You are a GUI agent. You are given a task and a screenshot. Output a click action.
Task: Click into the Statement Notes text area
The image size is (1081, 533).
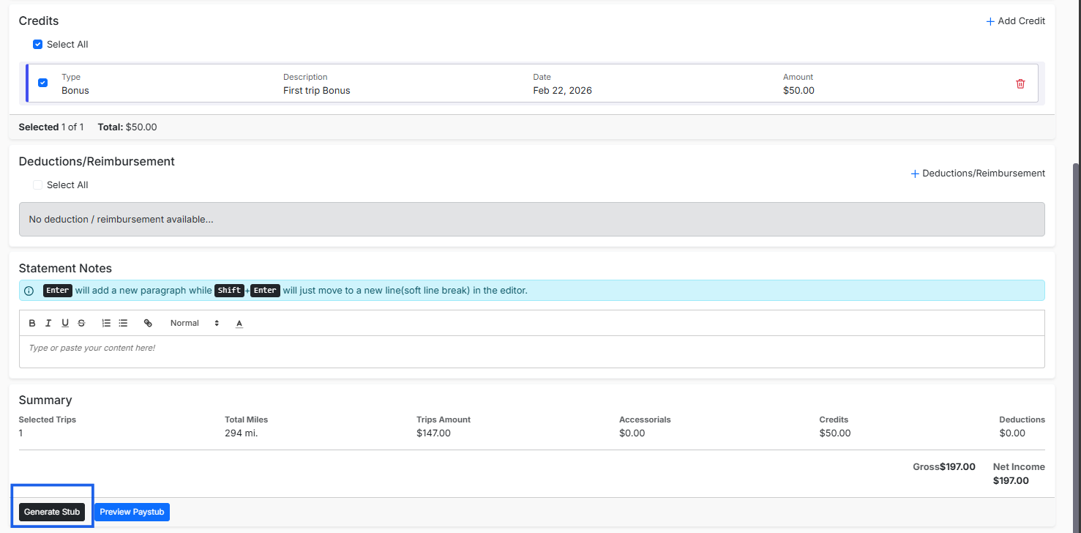(x=532, y=351)
